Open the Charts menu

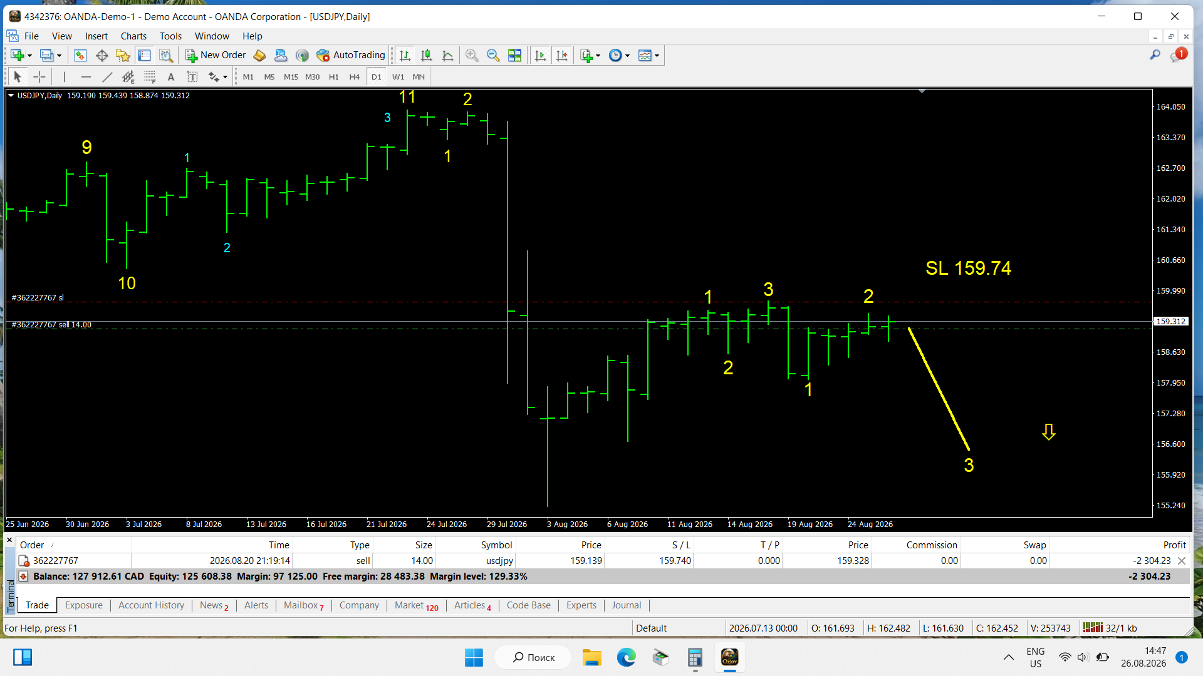click(133, 36)
